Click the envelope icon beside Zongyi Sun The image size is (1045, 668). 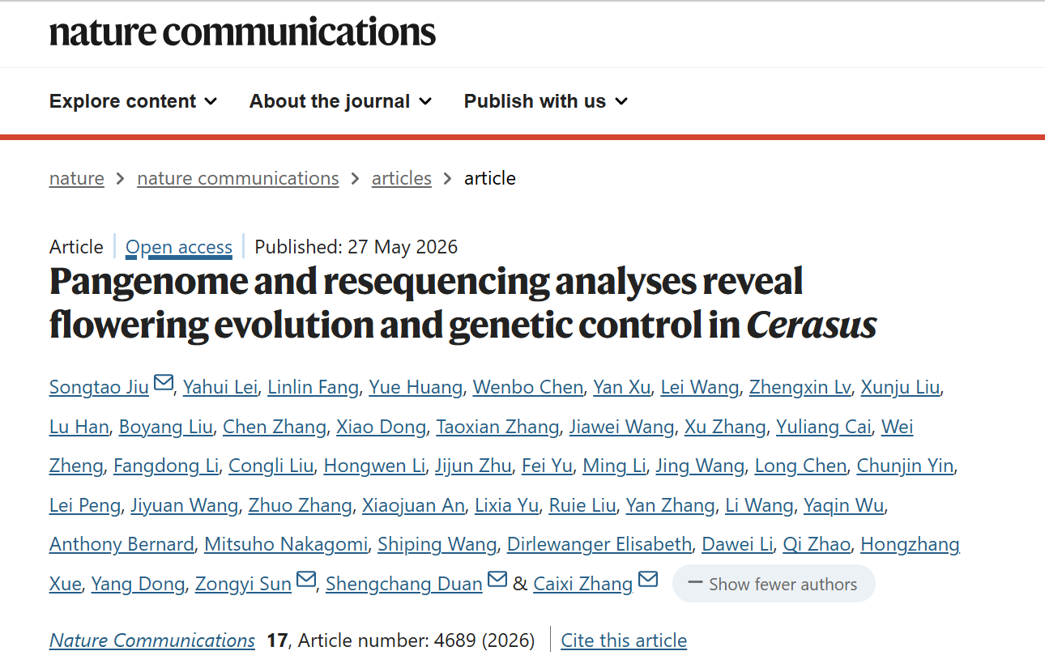click(x=306, y=580)
